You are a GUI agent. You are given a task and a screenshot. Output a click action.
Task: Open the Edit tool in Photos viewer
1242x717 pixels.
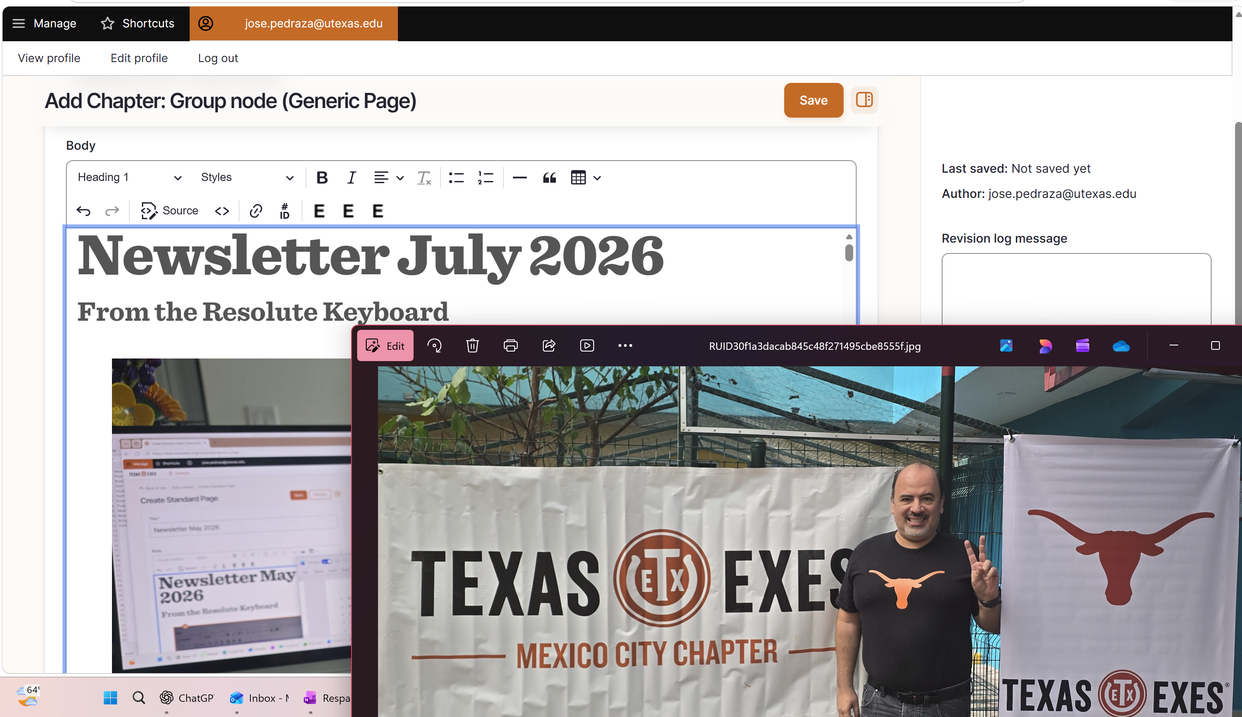385,345
